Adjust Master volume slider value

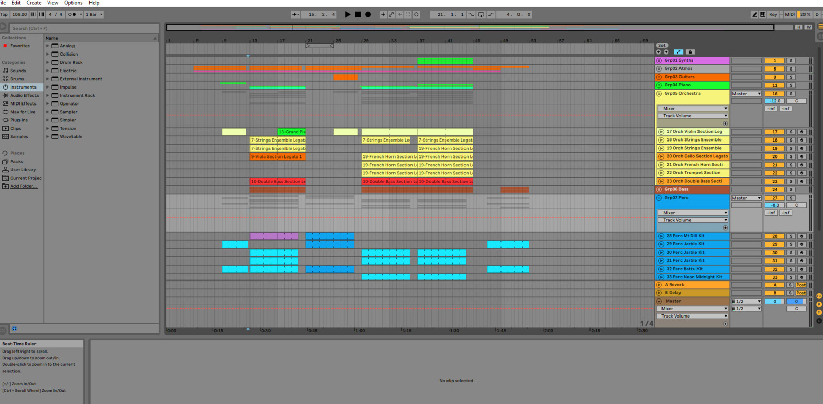point(775,301)
